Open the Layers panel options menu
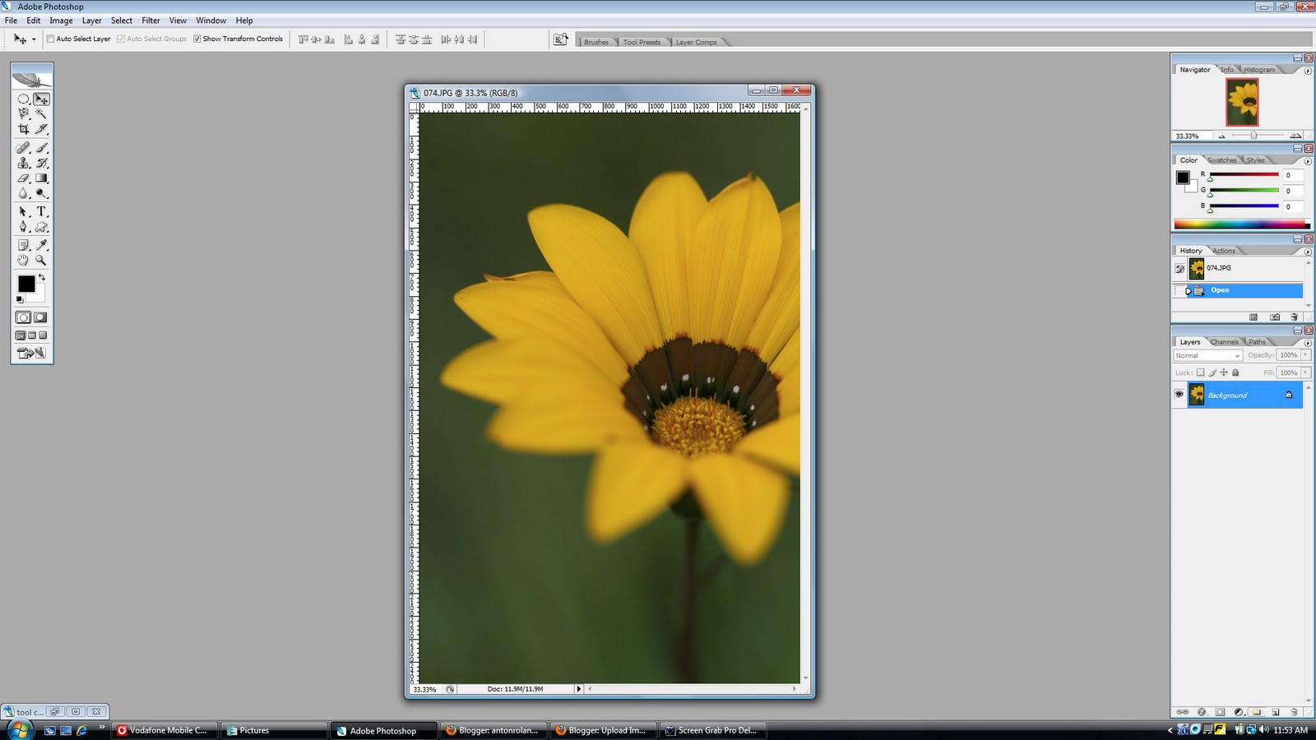 coord(1308,343)
